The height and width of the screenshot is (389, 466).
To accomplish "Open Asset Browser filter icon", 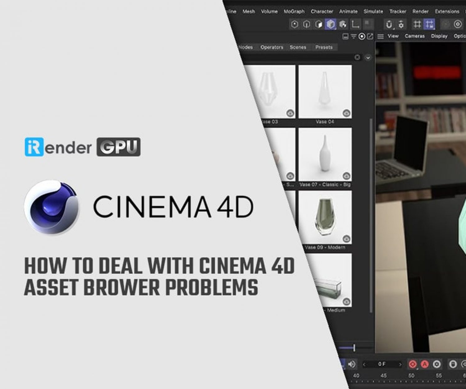I will 354,36.
